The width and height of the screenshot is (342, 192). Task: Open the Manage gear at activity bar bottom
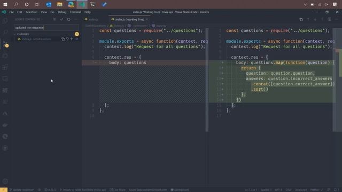coord(5,181)
